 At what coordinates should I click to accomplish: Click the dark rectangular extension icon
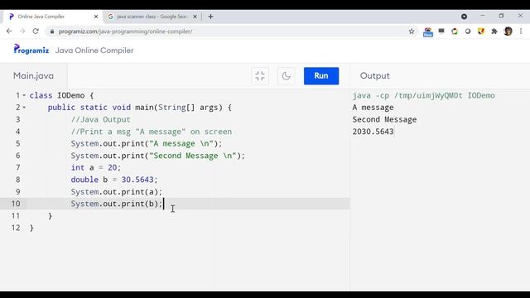441,31
